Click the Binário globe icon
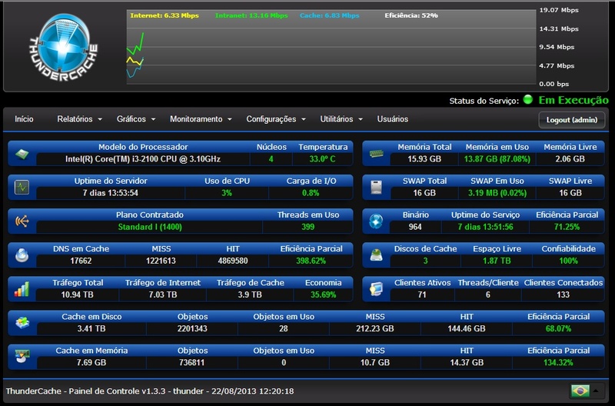Screen dimensions: 615x406 tap(376, 221)
